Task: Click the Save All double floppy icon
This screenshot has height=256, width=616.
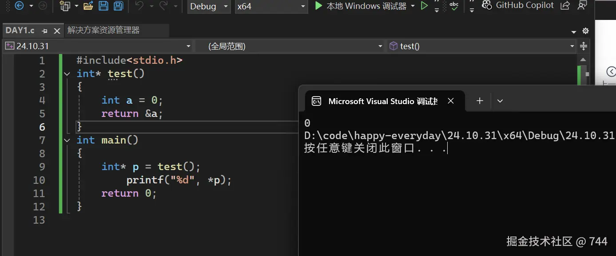Action: (x=118, y=6)
